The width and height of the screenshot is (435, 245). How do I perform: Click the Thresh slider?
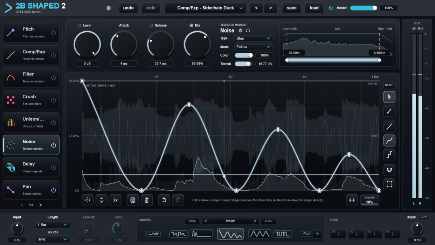point(244,64)
